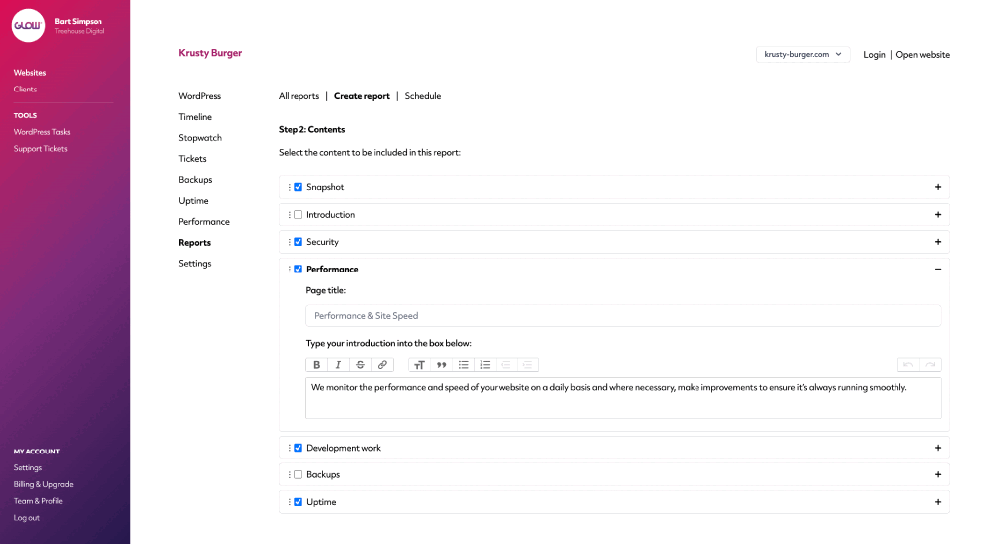Click the redo button in the editor
The width and height of the screenshot is (995, 544).
tap(930, 365)
